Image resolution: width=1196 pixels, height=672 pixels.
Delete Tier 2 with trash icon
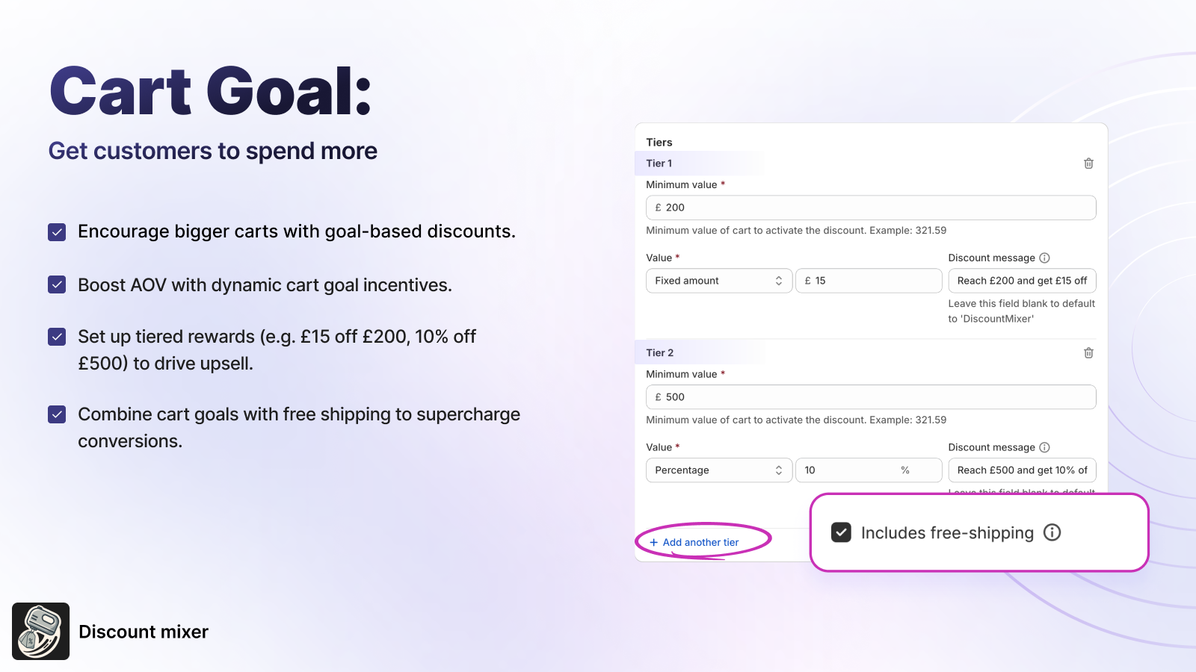click(x=1088, y=353)
